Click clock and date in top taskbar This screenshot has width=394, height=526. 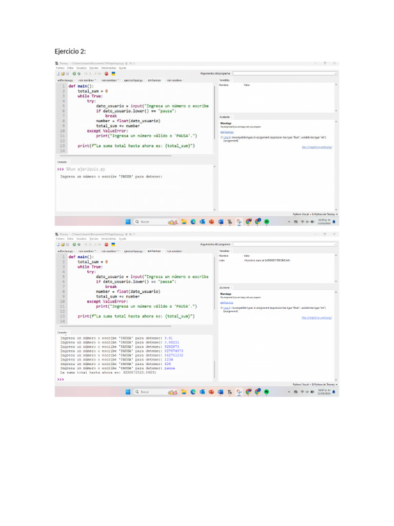tap(324, 222)
